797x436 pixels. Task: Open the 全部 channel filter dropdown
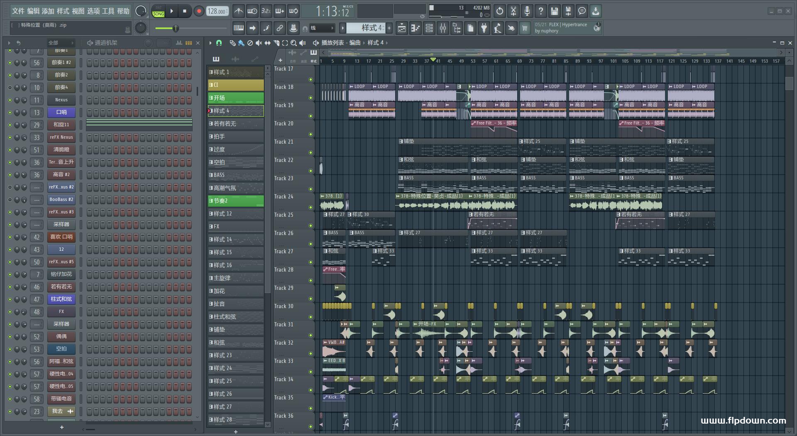(61, 43)
